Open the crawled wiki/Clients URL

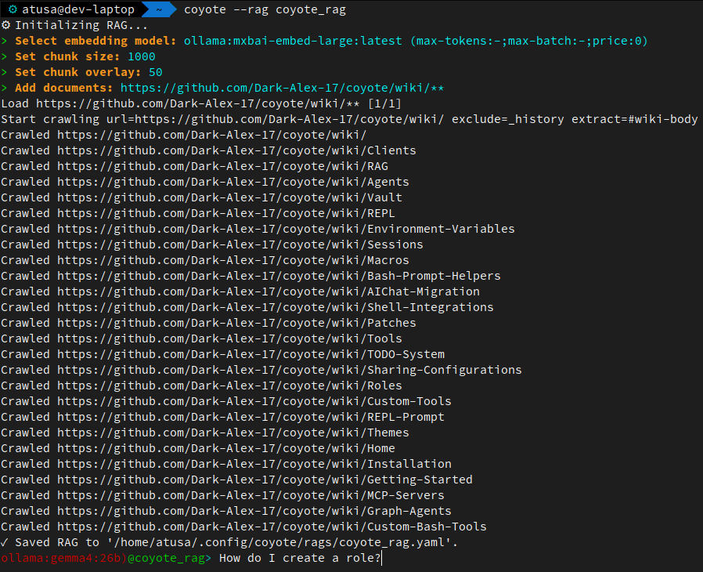pyautogui.click(x=236, y=150)
